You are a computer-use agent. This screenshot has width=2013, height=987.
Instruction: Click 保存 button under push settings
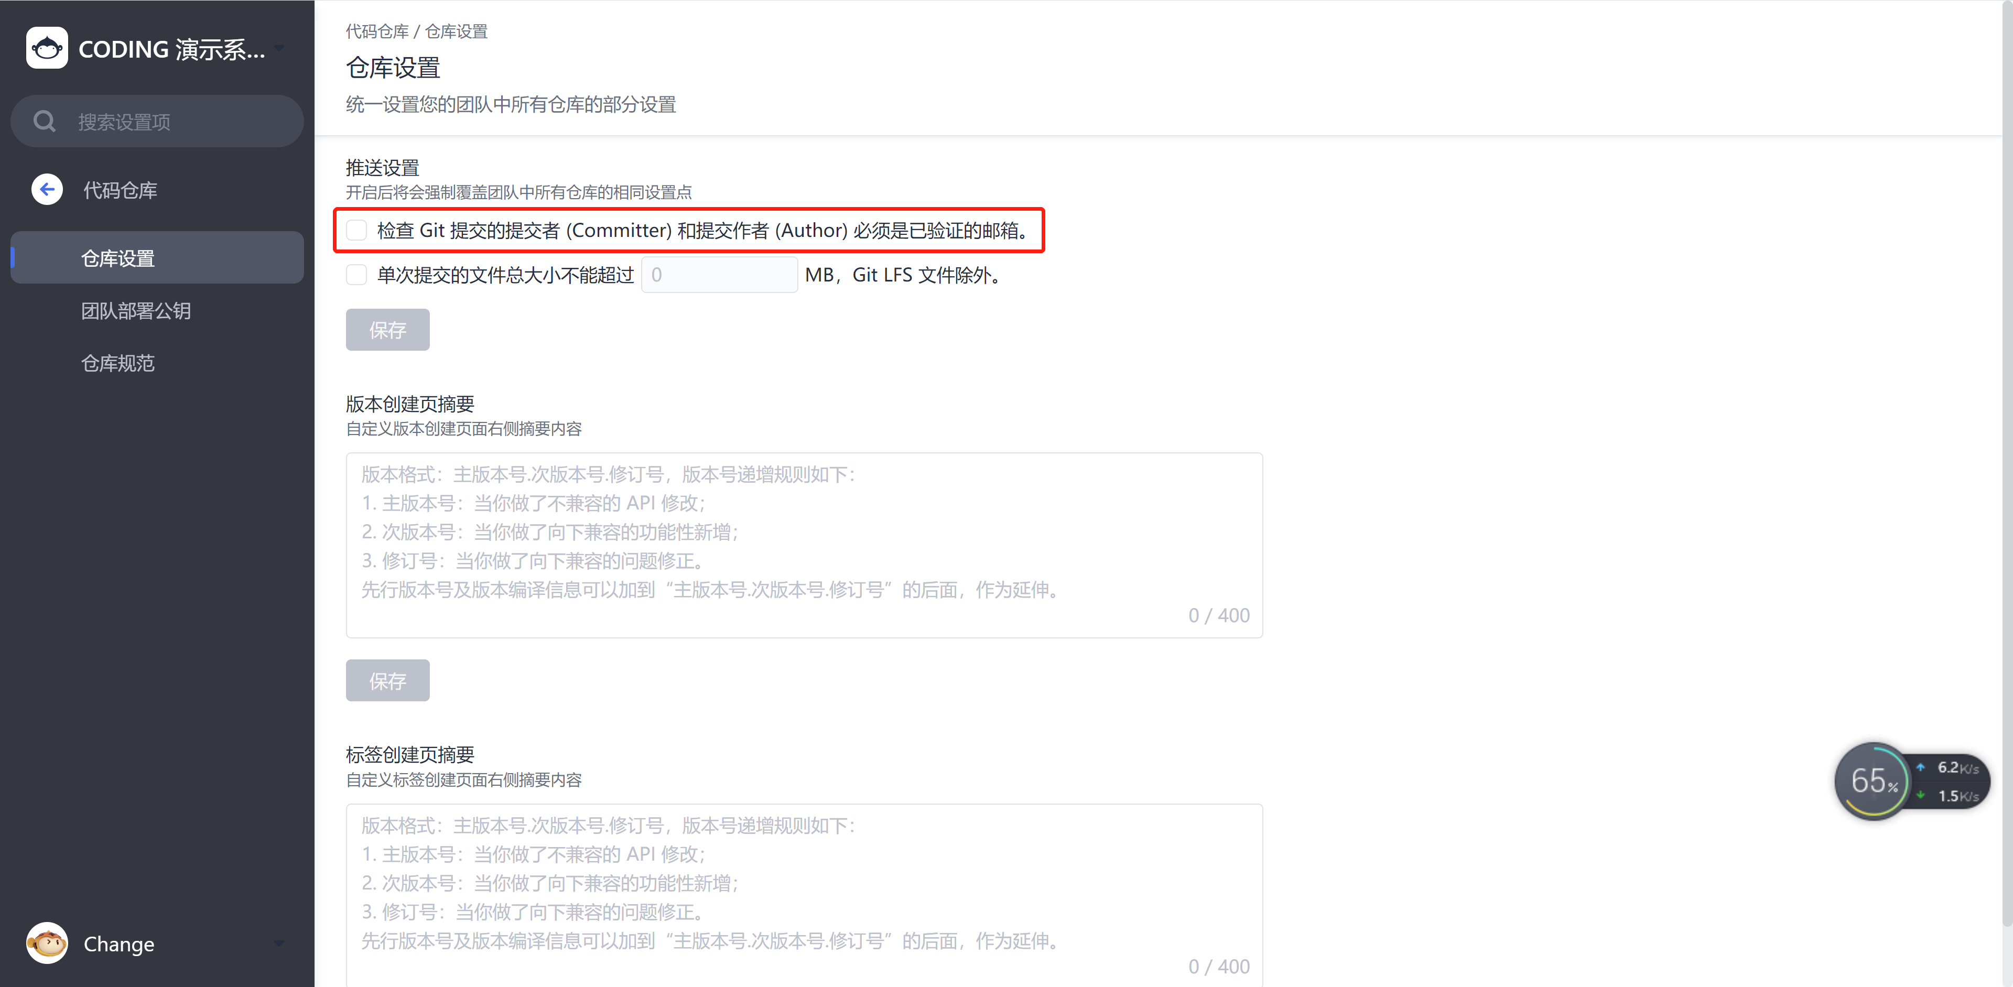point(387,330)
